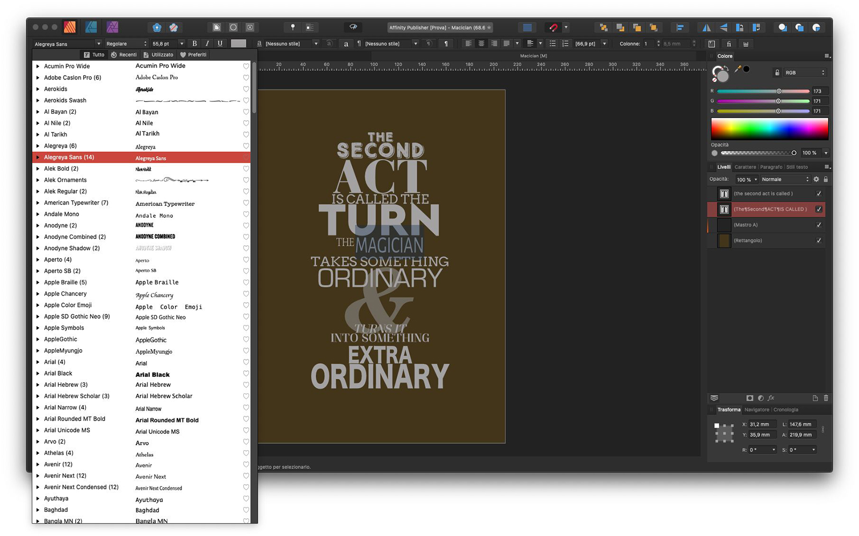Toggle visibility of Mastro A layer
This screenshot has width=859, height=536.
point(819,225)
